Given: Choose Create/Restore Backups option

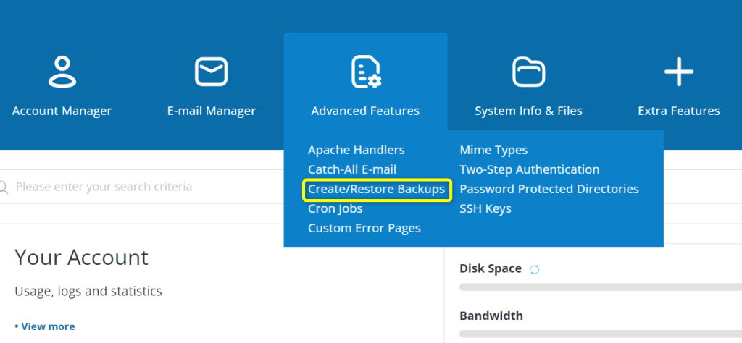Looking at the screenshot, I should pyautogui.click(x=376, y=189).
